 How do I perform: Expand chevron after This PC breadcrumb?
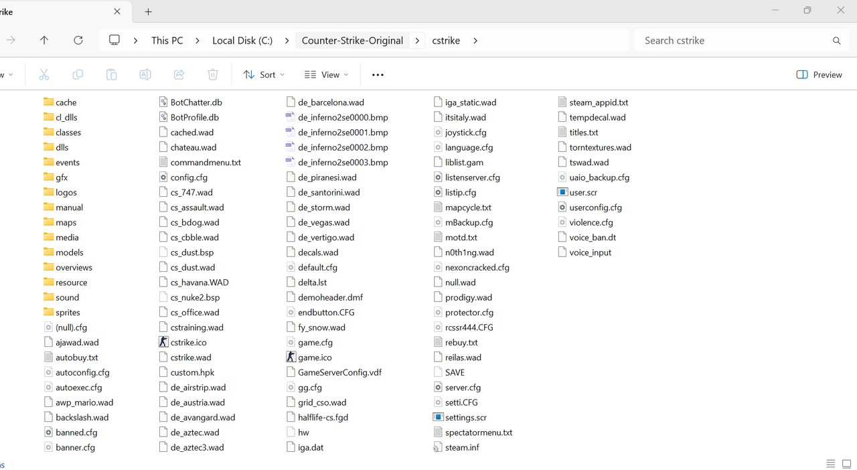tap(198, 40)
